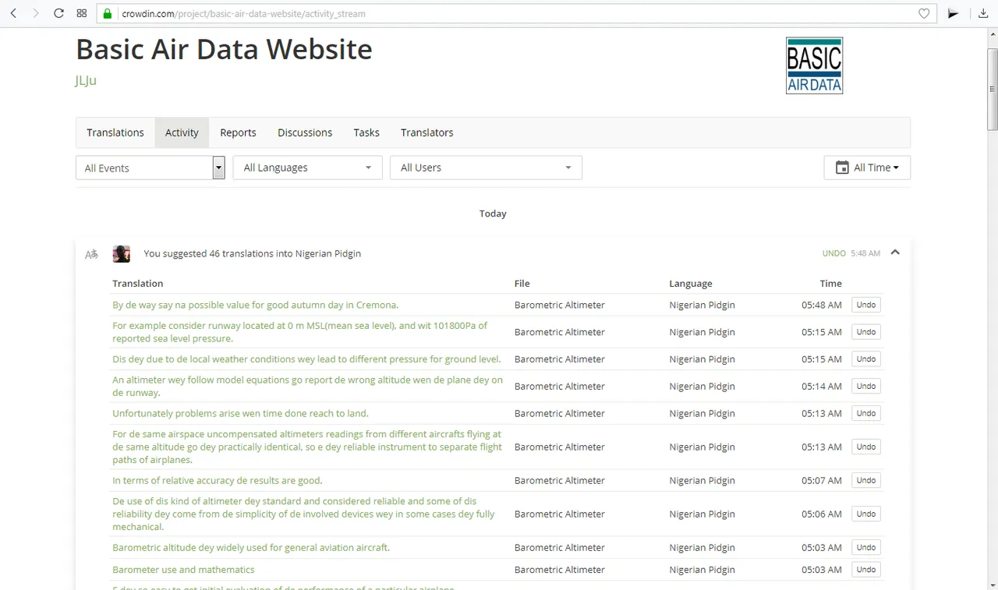The width and height of the screenshot is (998, 590).
Task: Open the All Languages dropdown
Action: (x=307, y=168)
